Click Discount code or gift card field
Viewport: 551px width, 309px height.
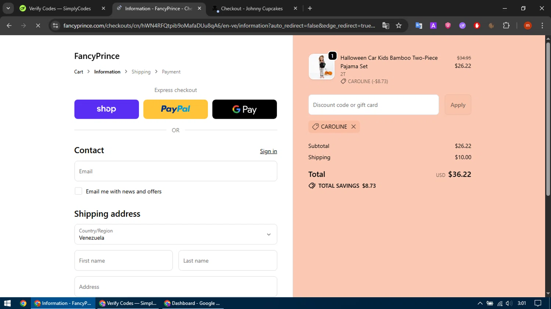click(374, 105)
